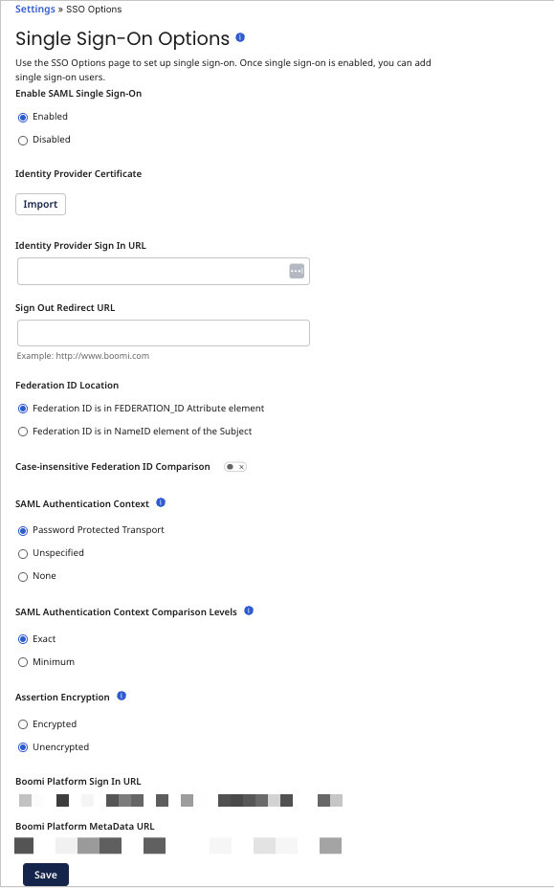
Task: Enable Encrypted assertion encryption
Action: 22,723
